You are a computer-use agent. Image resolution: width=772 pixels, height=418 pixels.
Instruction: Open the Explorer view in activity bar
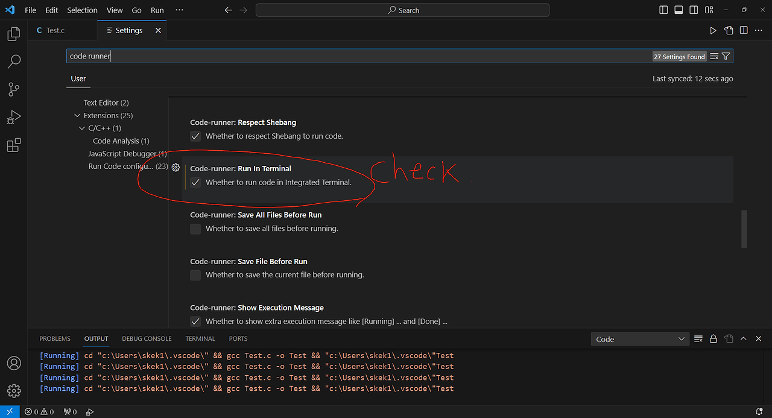pyautogui.click(x=13, y=34)
